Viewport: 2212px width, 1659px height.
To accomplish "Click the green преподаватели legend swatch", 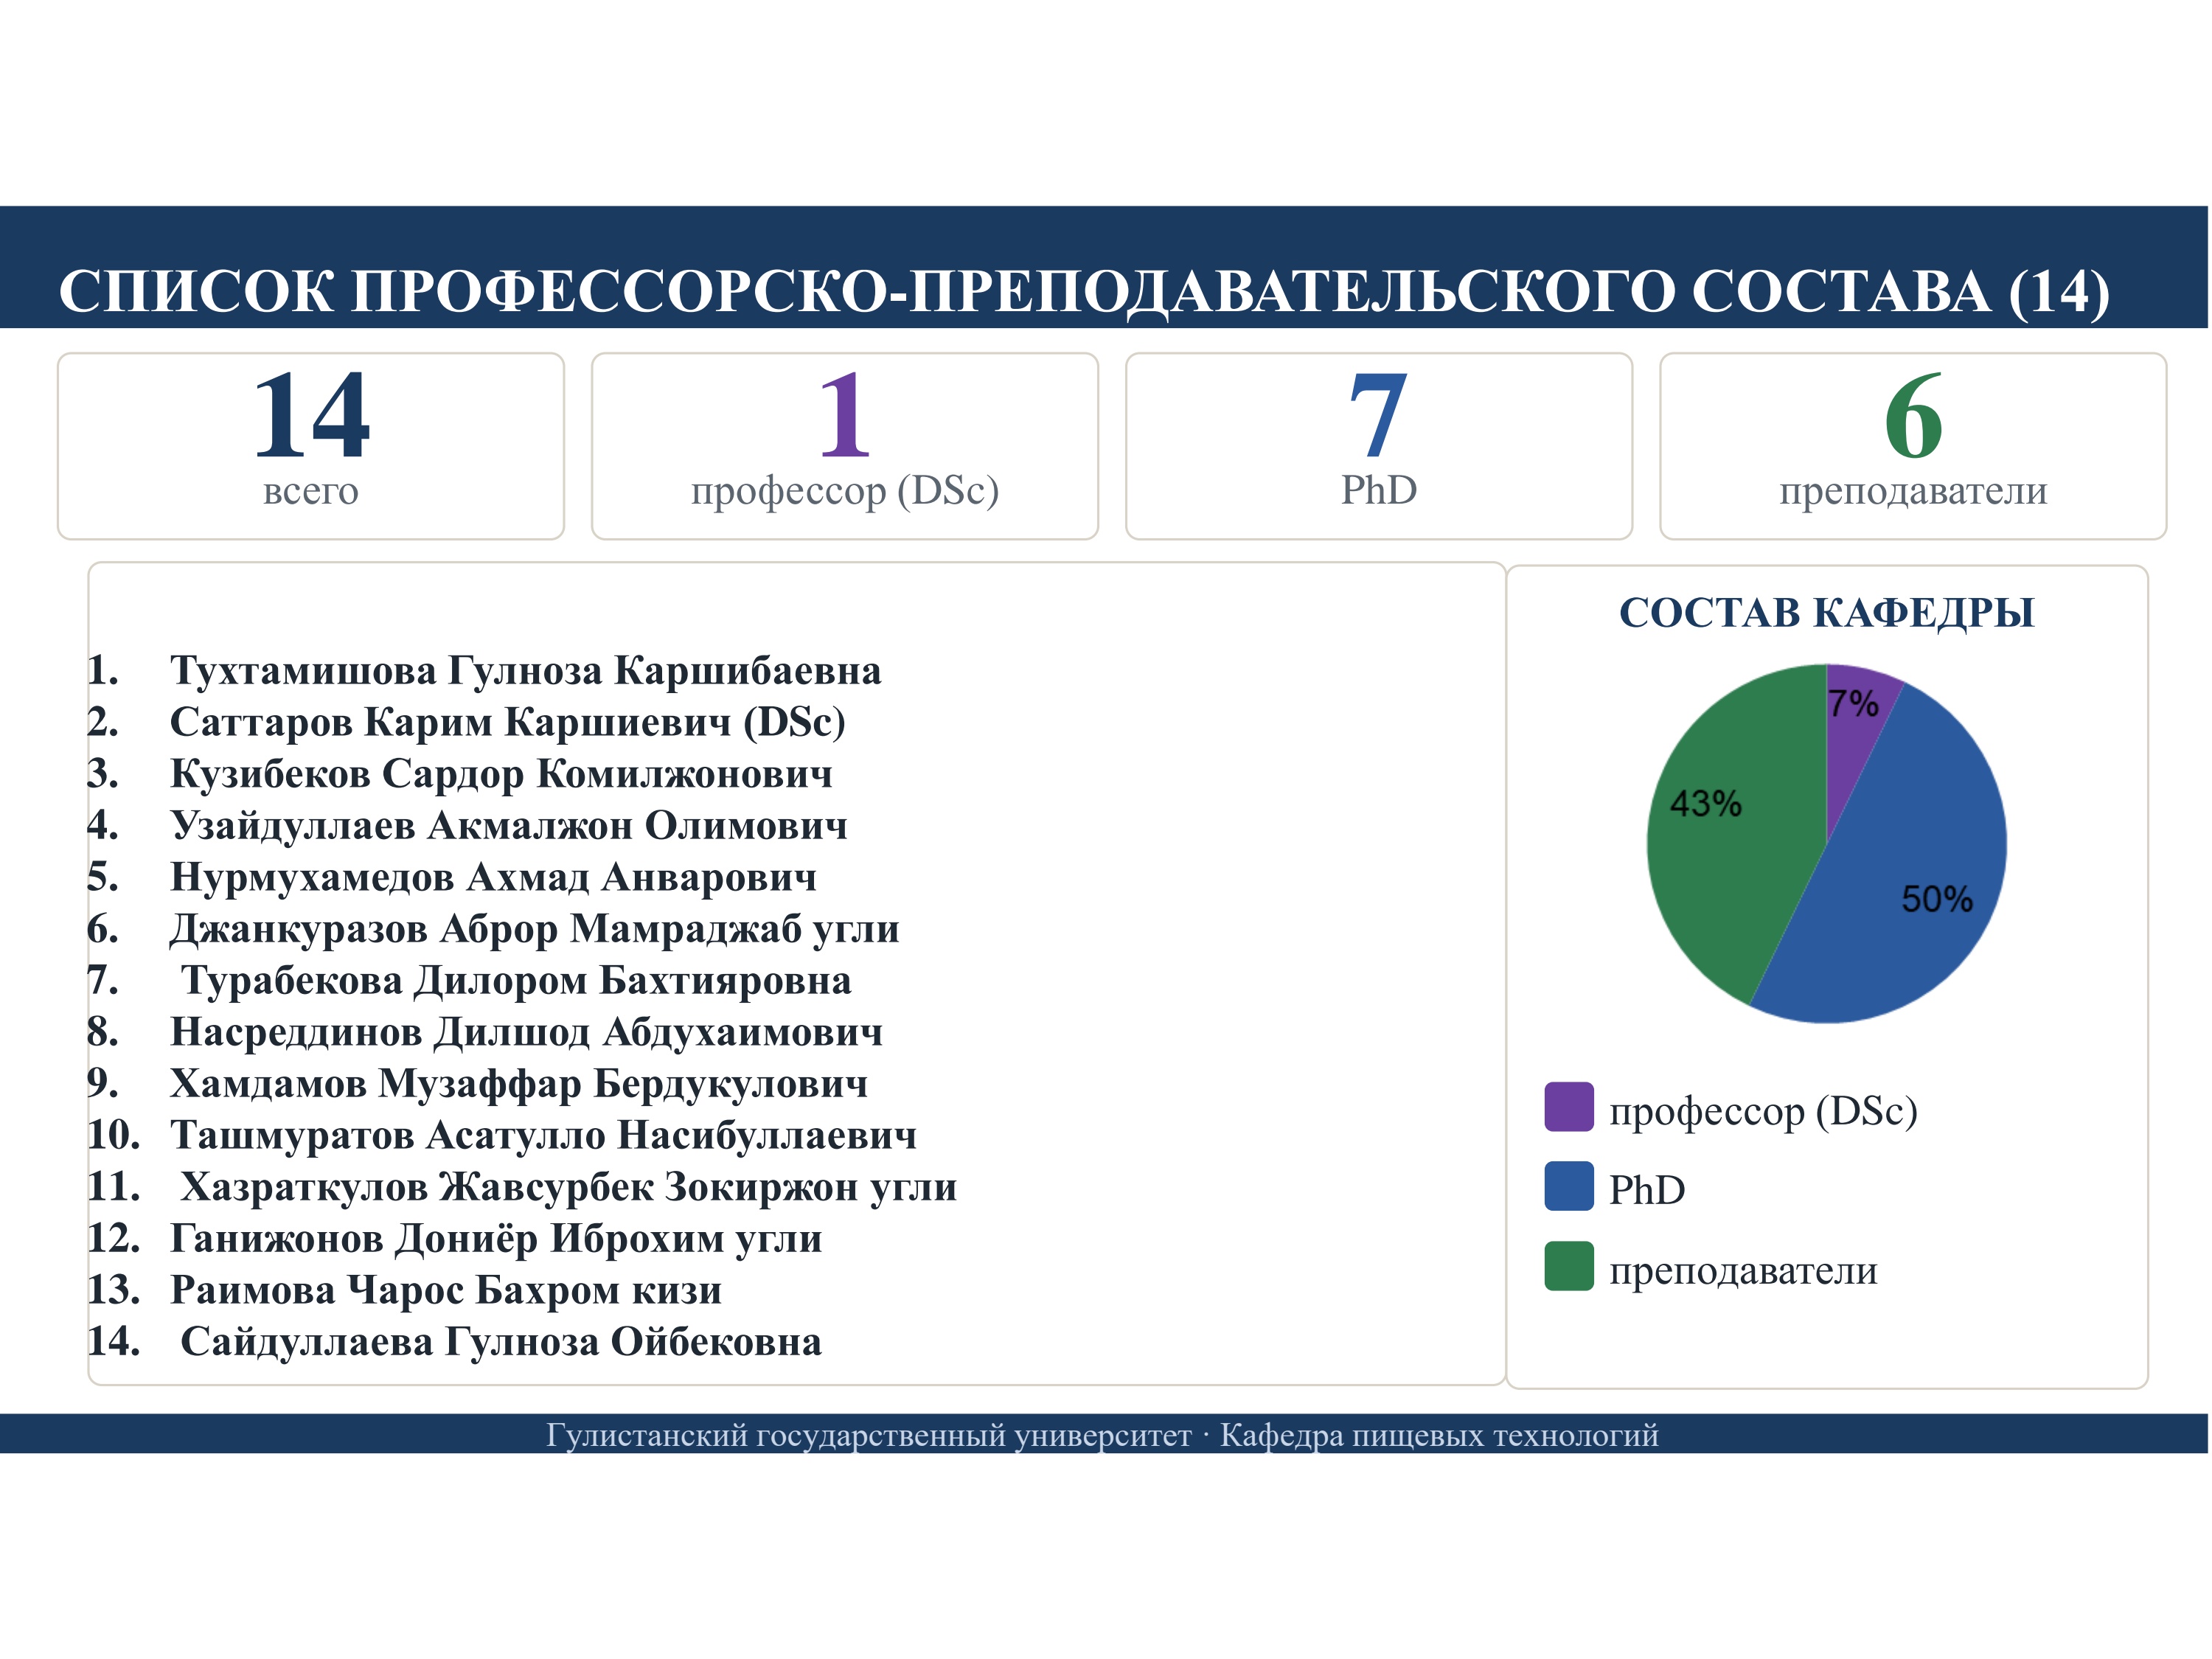I will pyautogui.click(x=1569, y=1266).
